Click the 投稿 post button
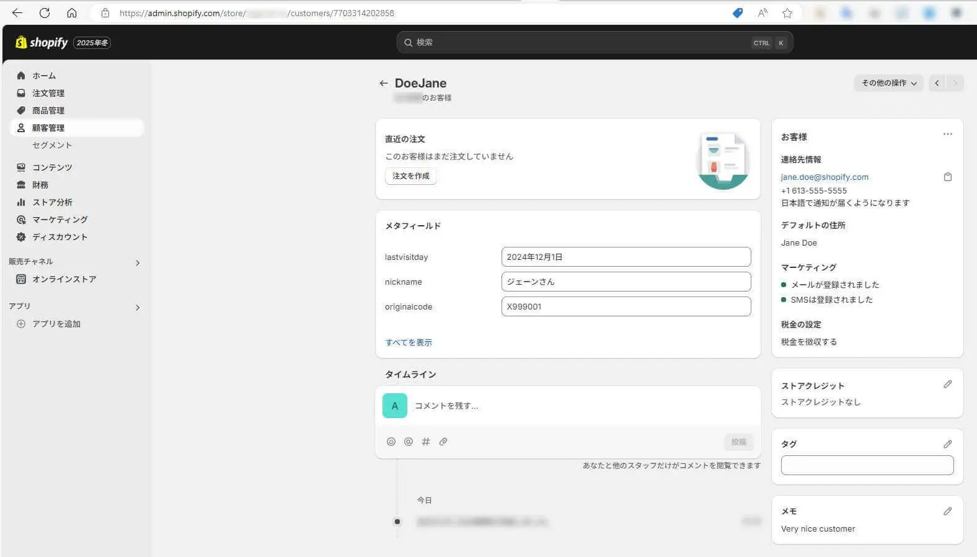 738,442
